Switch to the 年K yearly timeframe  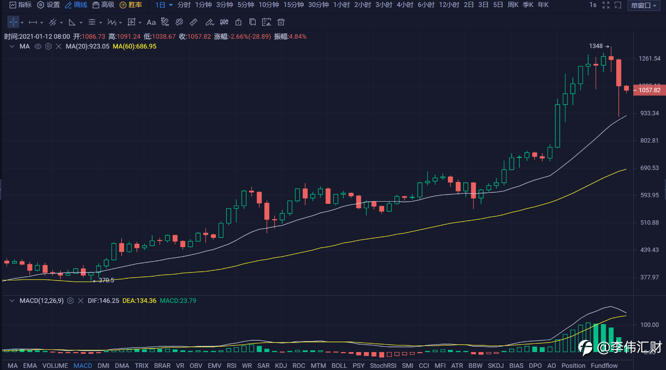point(543,5)
